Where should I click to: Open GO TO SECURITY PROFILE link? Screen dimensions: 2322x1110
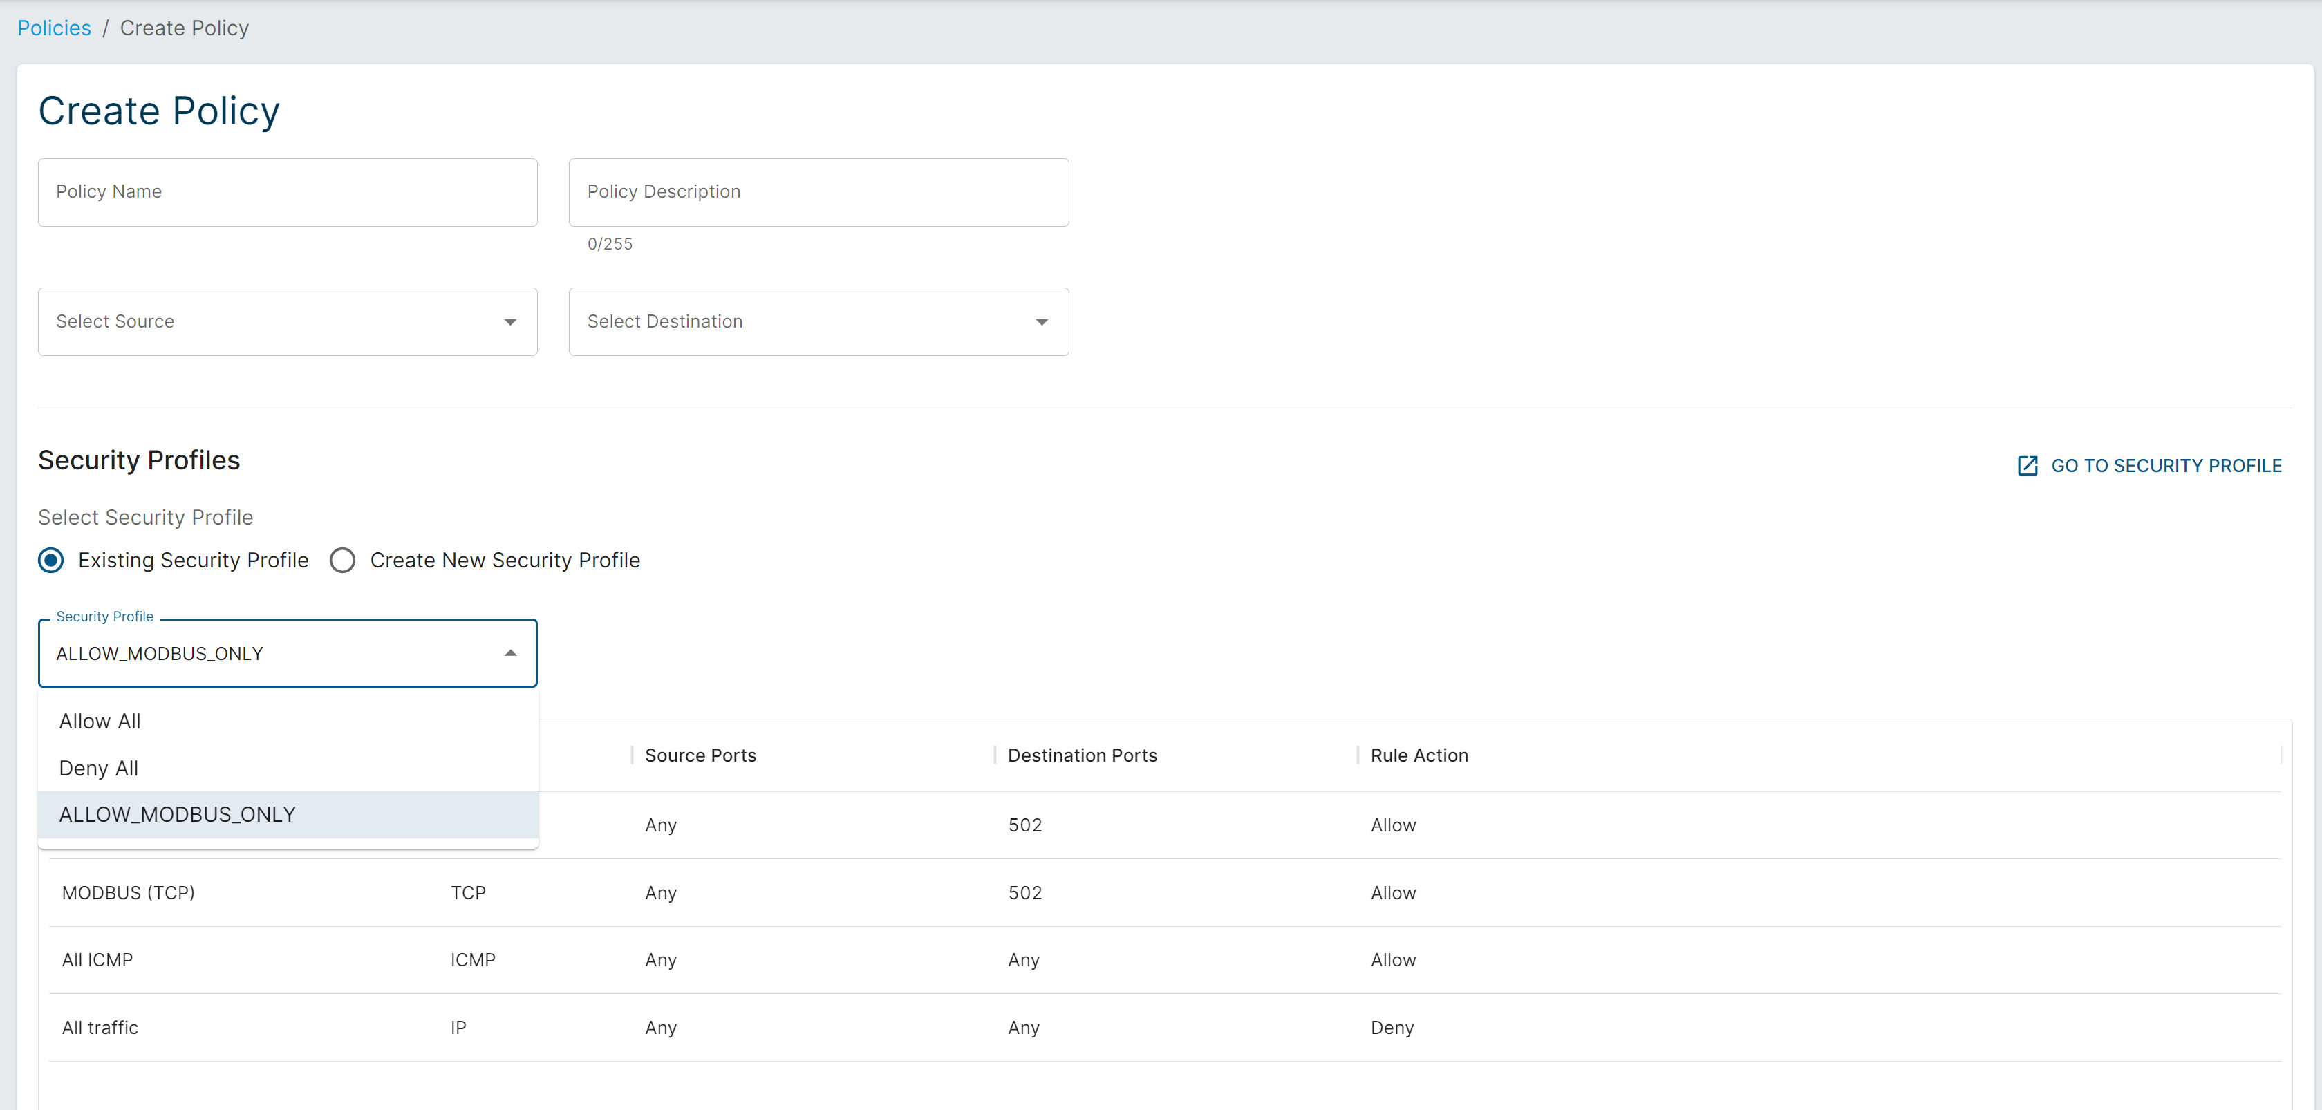[x=2165, y=466]
